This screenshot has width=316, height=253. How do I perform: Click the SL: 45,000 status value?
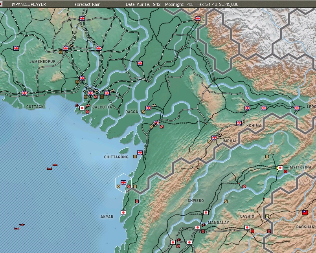tap(229, 4)
